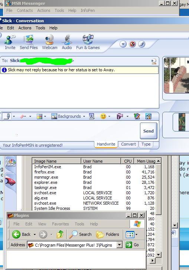Click the font text 'A' icon
This screenshot has width=189, height=270.
click(92, 116)
